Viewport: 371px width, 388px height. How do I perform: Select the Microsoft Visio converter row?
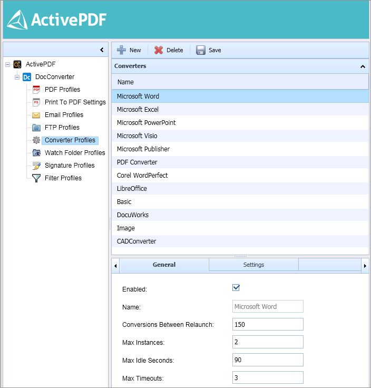[x=240, y=136]
